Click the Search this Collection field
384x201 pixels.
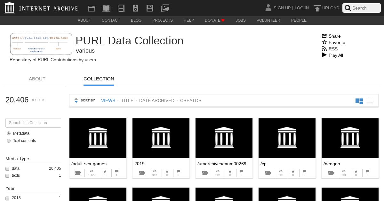[33, 123]
